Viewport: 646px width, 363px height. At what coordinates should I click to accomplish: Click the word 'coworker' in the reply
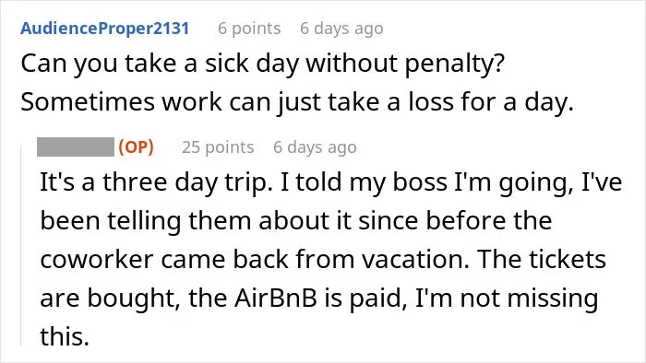(96, 260)
